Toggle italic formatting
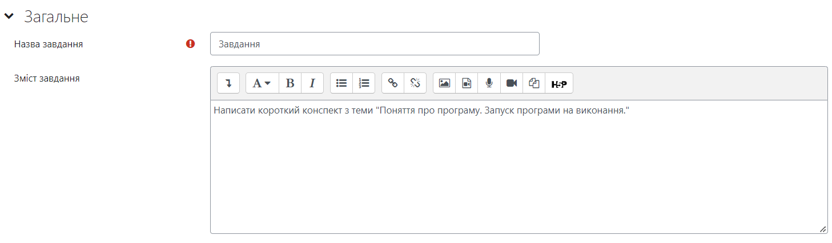832x243 pixels. (312, 83)
